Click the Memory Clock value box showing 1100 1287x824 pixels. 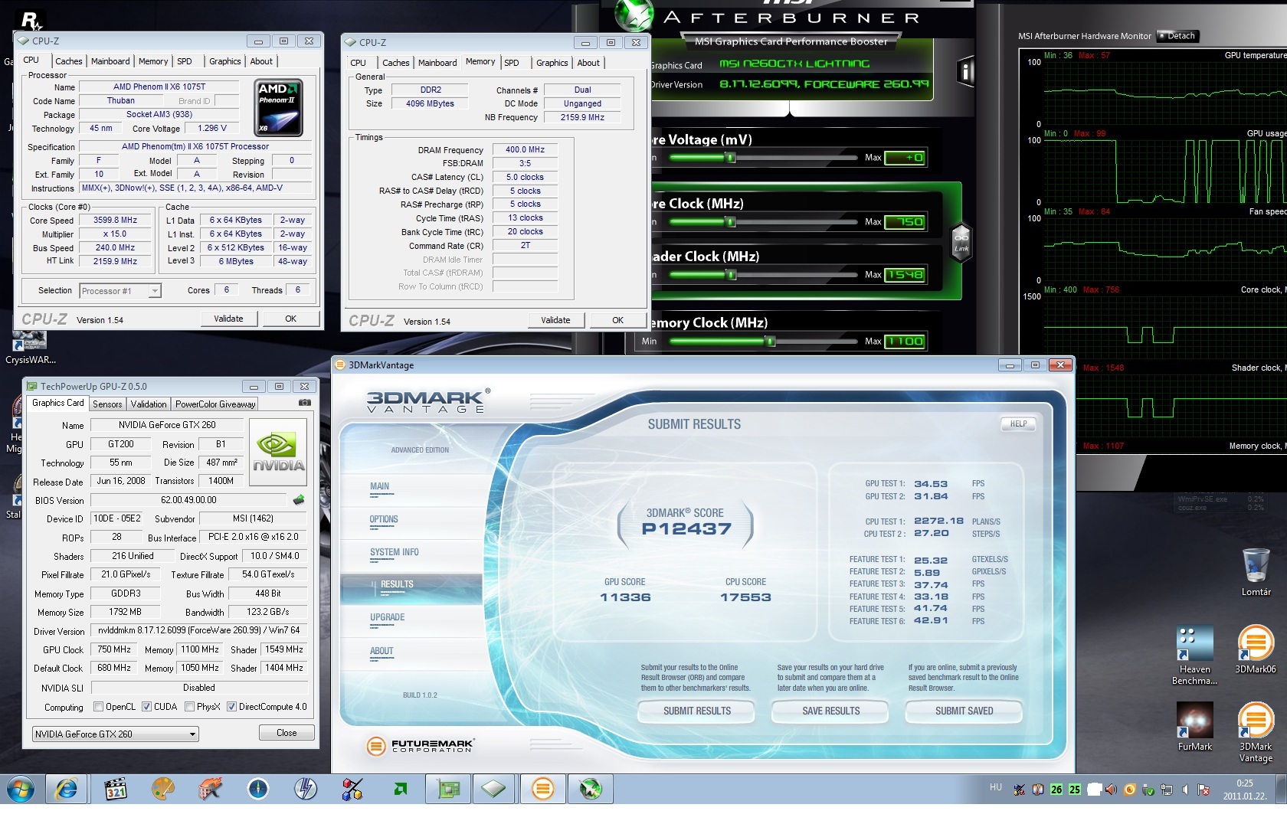pyautogui.click(x=905, y=342)
